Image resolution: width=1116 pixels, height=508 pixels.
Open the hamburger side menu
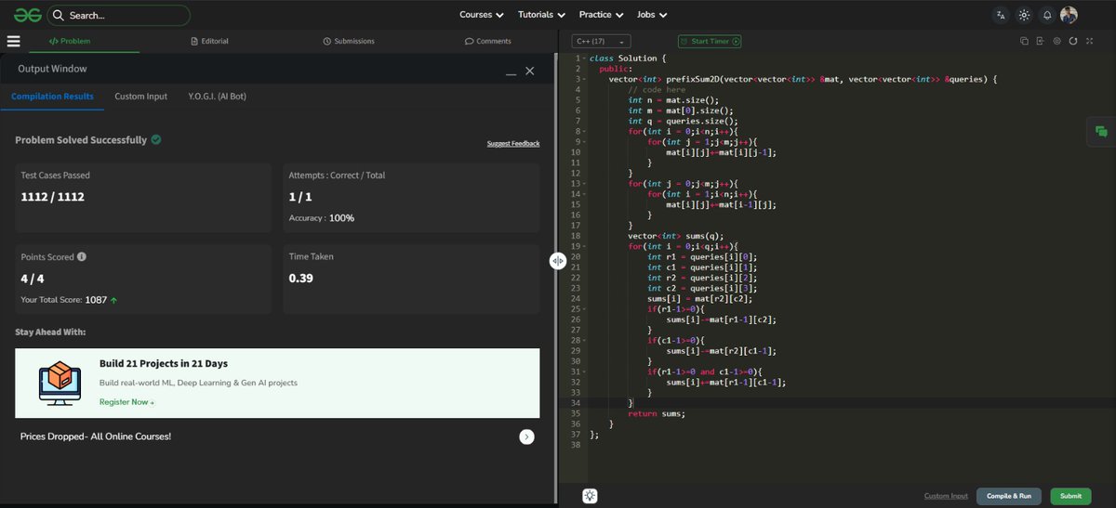click(13, 41)
